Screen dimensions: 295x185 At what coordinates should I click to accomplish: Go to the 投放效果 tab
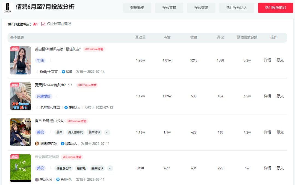201,8
